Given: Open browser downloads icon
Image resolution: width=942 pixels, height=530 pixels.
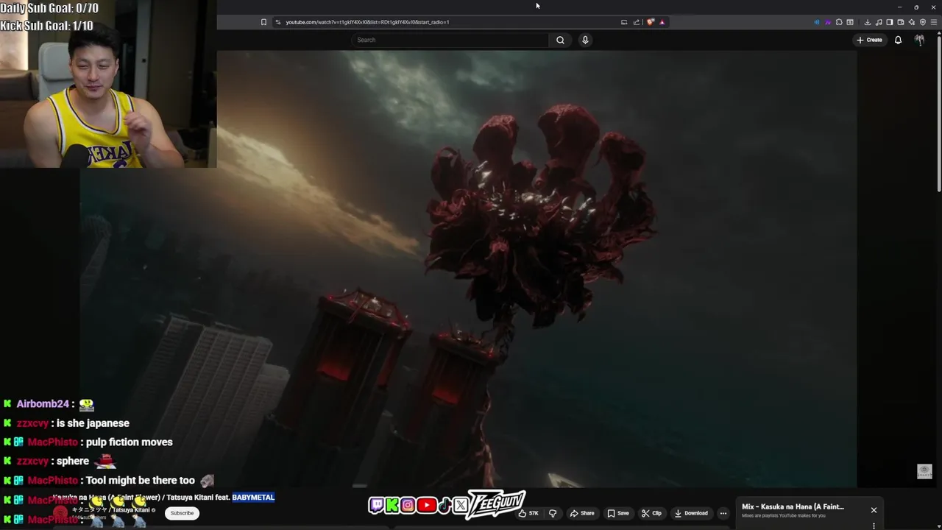Looking at the screenshot, I should tap(868, 22).
